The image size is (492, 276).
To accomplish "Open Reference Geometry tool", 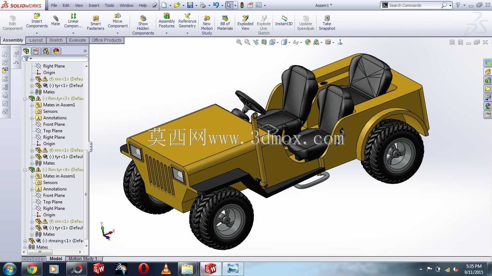I will click(x=187, y=21).
